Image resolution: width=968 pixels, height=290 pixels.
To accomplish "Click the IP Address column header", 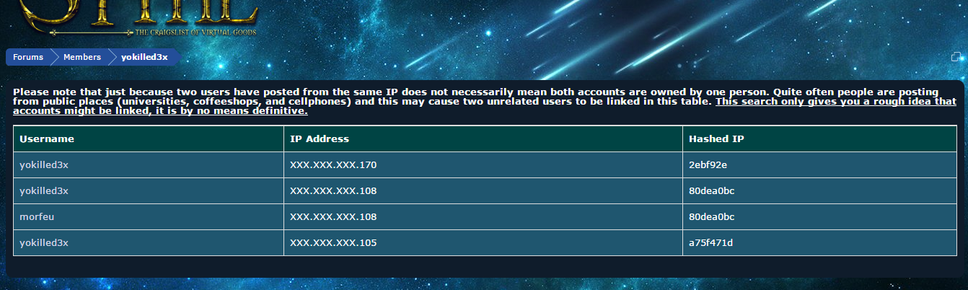I will 320,139.
